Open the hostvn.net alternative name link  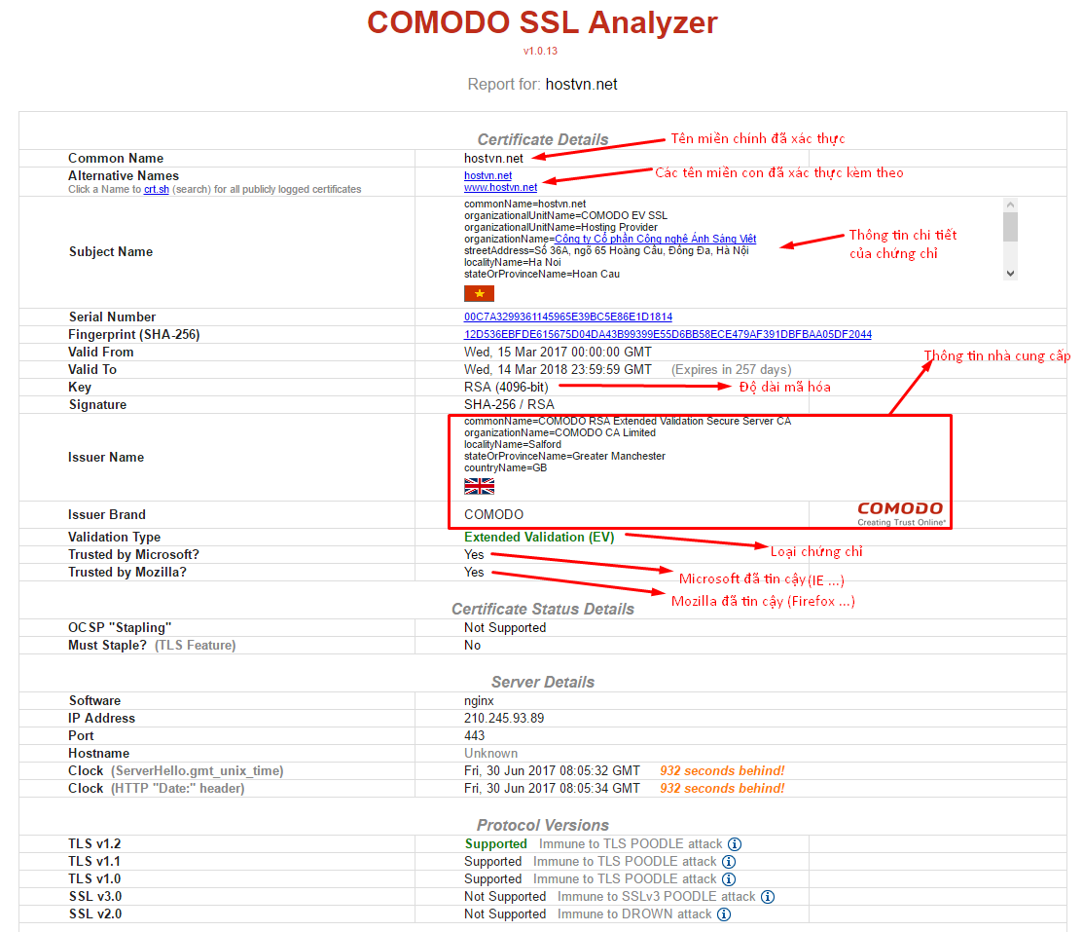pos(487,175)
